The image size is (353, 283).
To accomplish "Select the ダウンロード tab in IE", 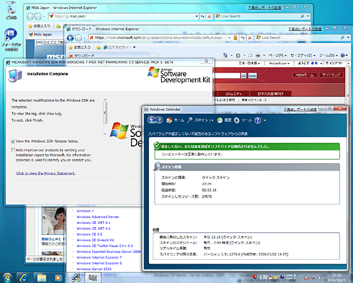I will [x=108, y=56].
